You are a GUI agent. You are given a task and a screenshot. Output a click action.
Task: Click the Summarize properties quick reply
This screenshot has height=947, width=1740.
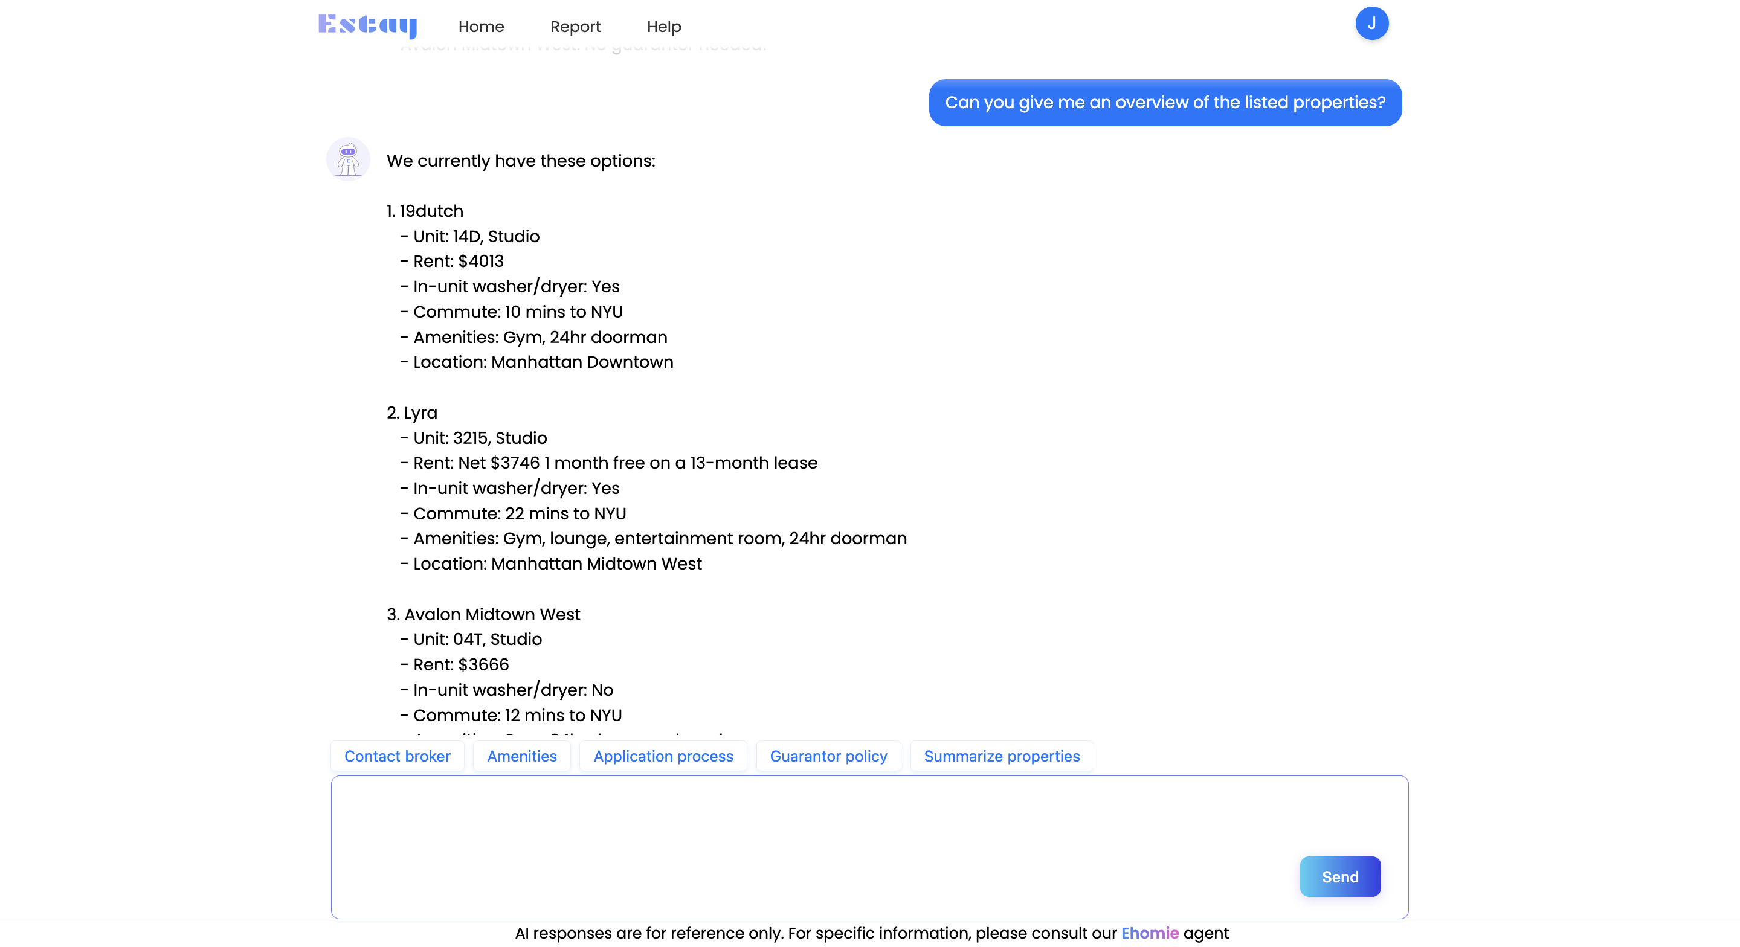1001,756
